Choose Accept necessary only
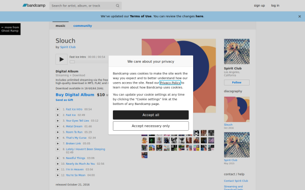This screenshot has width=305, height=190. coord(150,126)
